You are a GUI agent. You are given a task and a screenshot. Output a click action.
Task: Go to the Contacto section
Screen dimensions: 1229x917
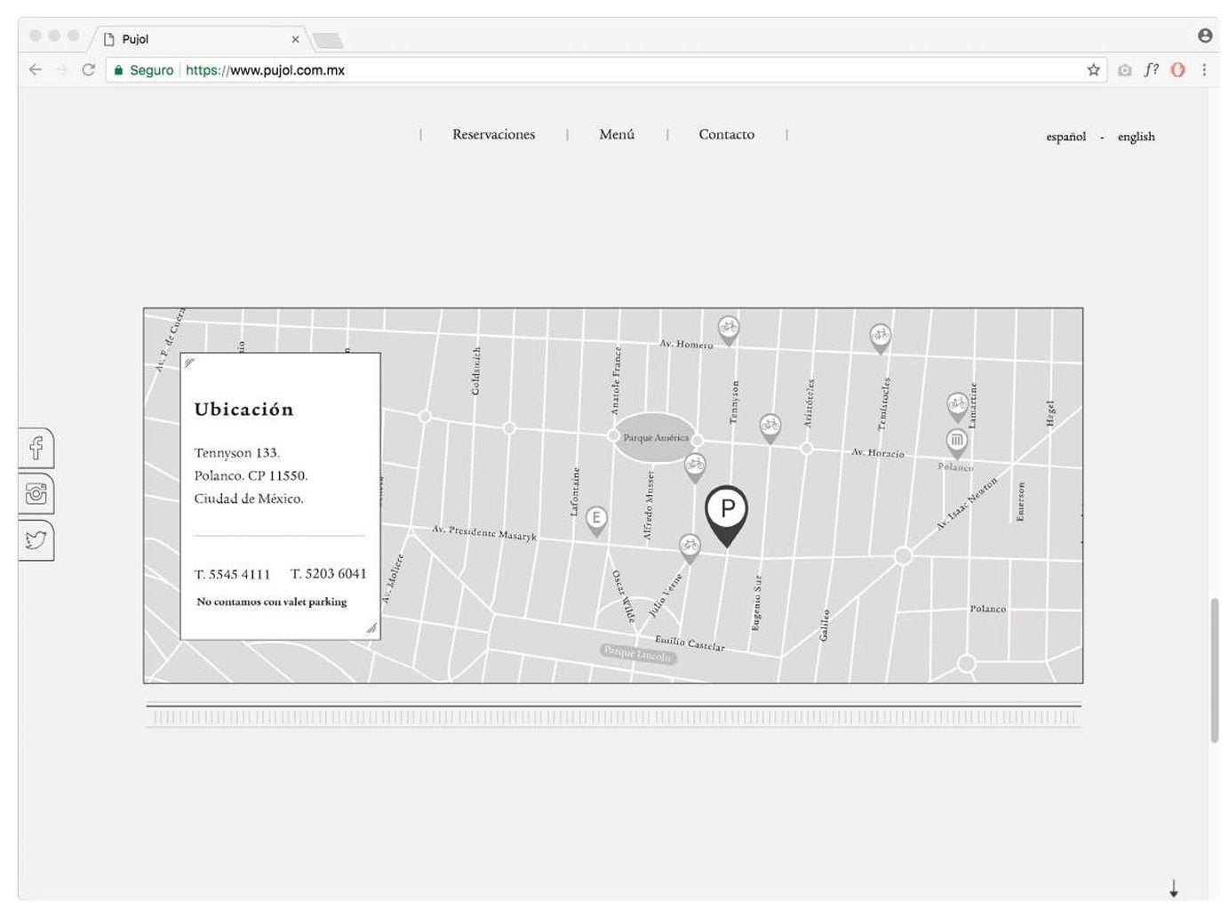pyautogui.click(x=726, y=134)
